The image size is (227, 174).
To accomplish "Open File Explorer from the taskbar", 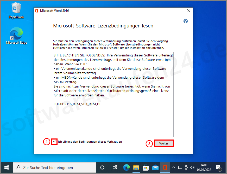I will 136,167.
